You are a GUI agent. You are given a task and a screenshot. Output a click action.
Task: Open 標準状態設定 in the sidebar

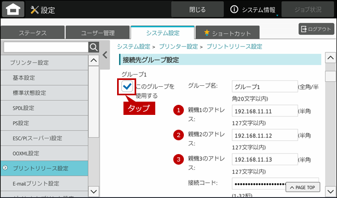[x=45, y=93]
